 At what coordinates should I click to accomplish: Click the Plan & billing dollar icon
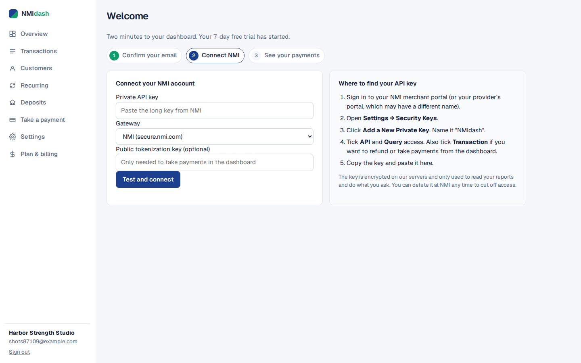point(13,154)
